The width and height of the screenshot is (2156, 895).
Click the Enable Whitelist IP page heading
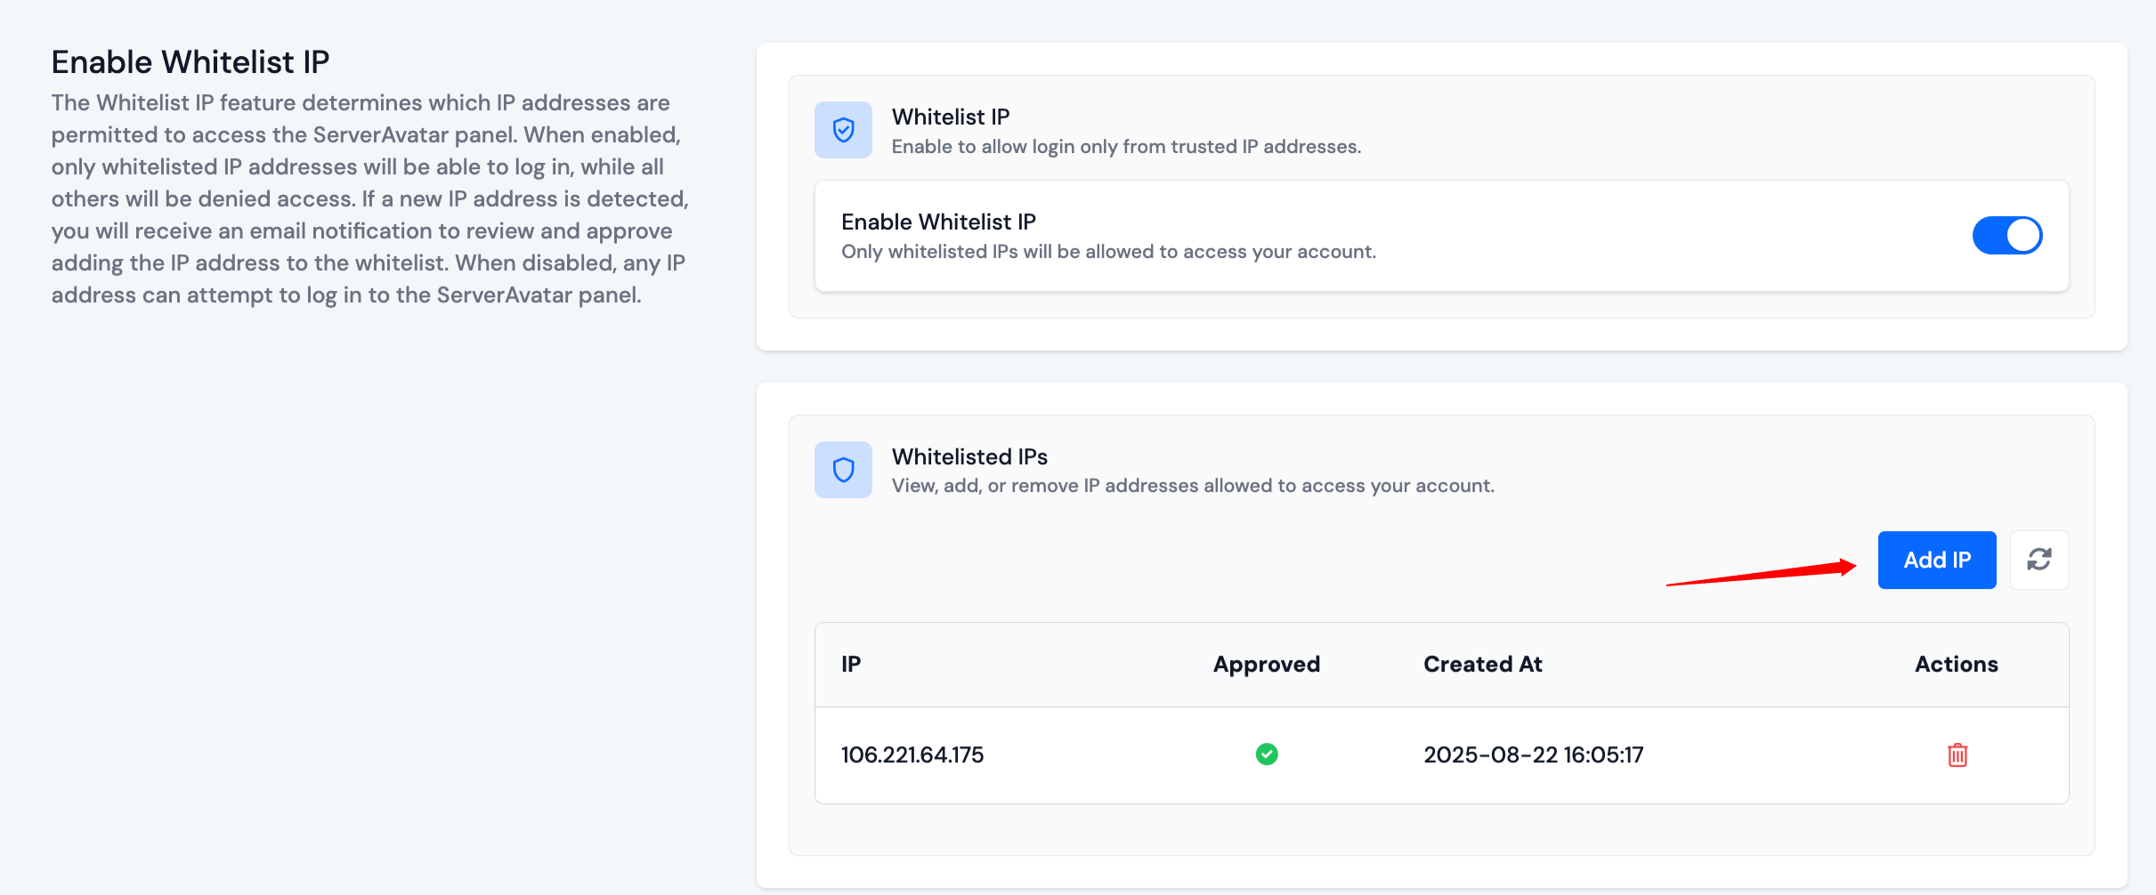190,60
